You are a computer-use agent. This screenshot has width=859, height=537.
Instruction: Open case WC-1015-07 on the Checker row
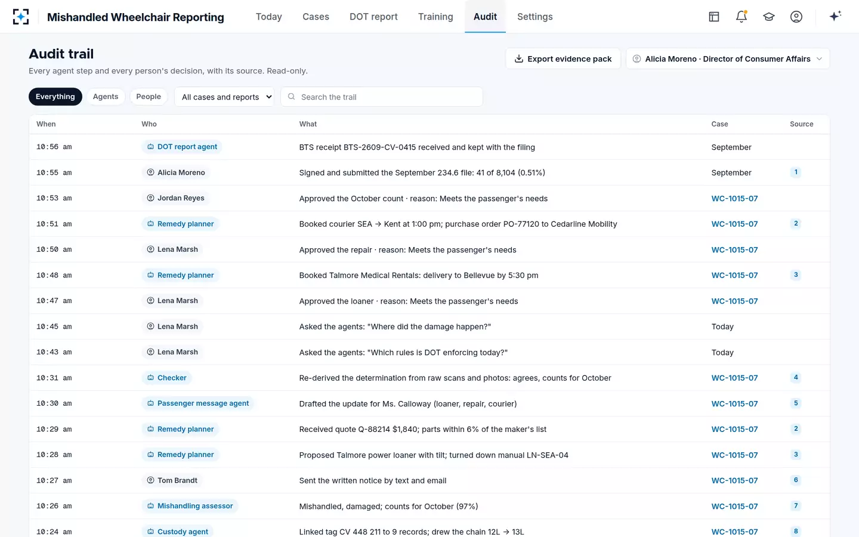pos(735,378)
